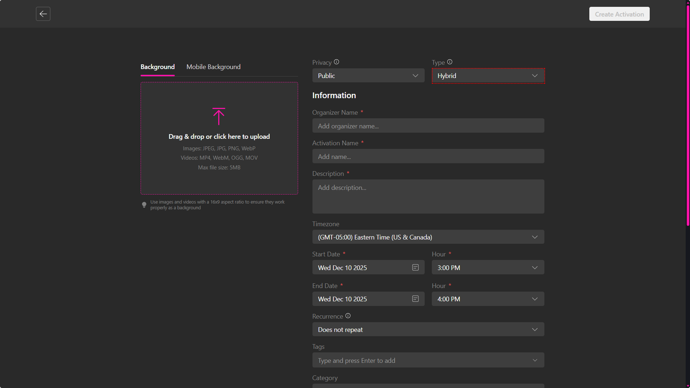Open the End Date calendar icon

[x=415, y=299]
